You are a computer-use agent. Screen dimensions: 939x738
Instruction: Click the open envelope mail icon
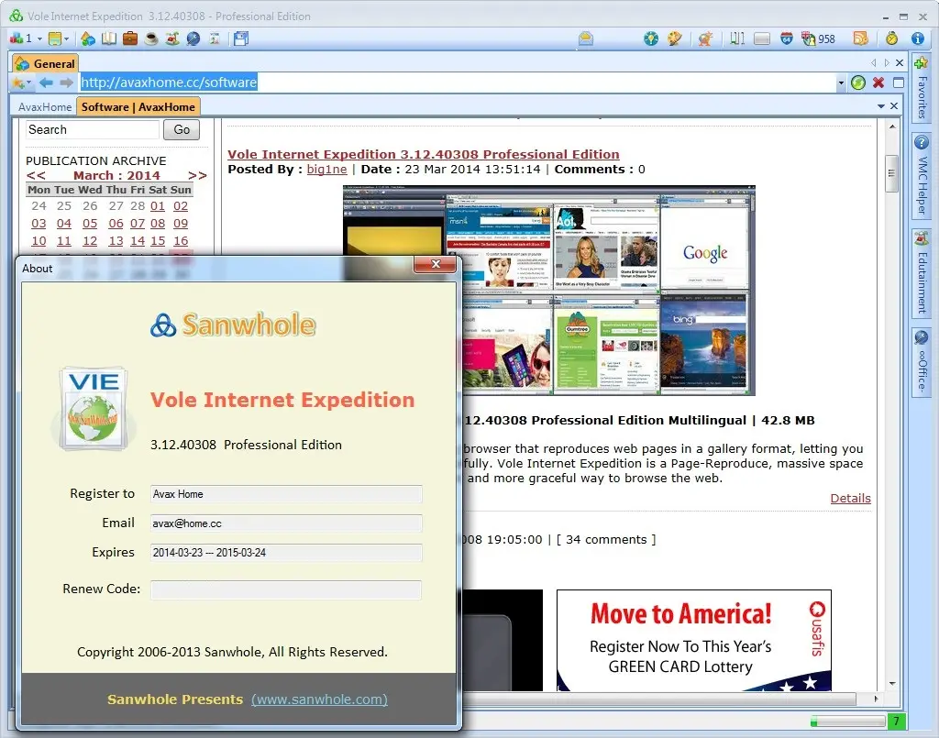click(586, 39)
